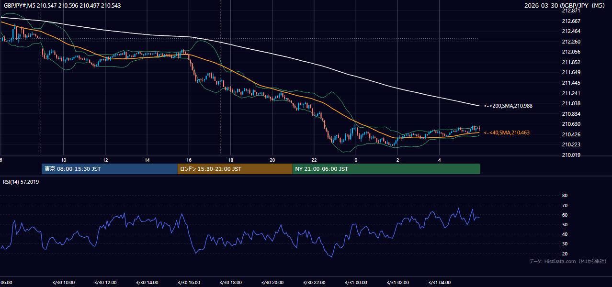Select the 2026-03-30 GBP/JPY (M5) chart title
612x287 pixels.
[564, 5]
